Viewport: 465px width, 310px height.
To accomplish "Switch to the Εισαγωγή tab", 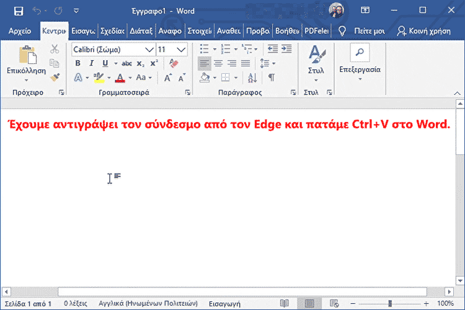I will pos(83,31).
